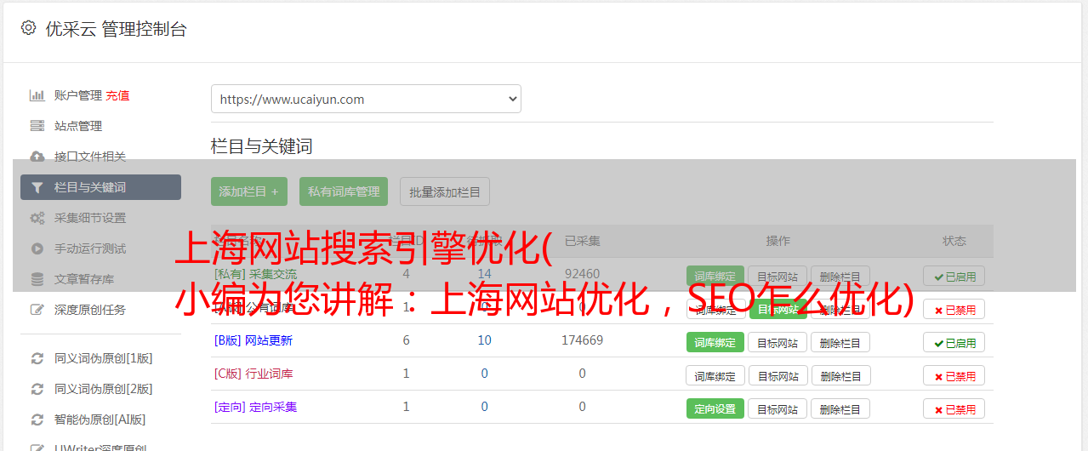Image resolution: width=1088 pixels, height=451 pixels.
Task: Click the bar chart icon for 账户管理
Action: tap(37, 95)
